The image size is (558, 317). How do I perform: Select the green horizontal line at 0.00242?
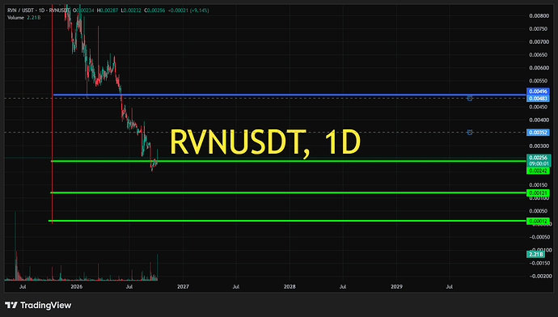click(x=288, y=161)
